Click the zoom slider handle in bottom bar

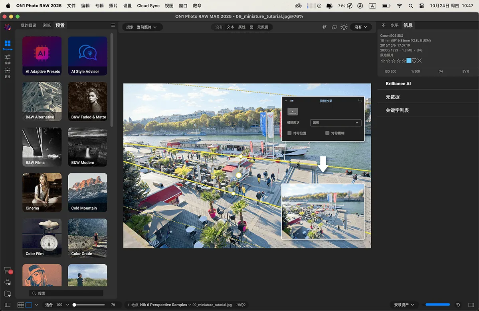click(74, 305)
